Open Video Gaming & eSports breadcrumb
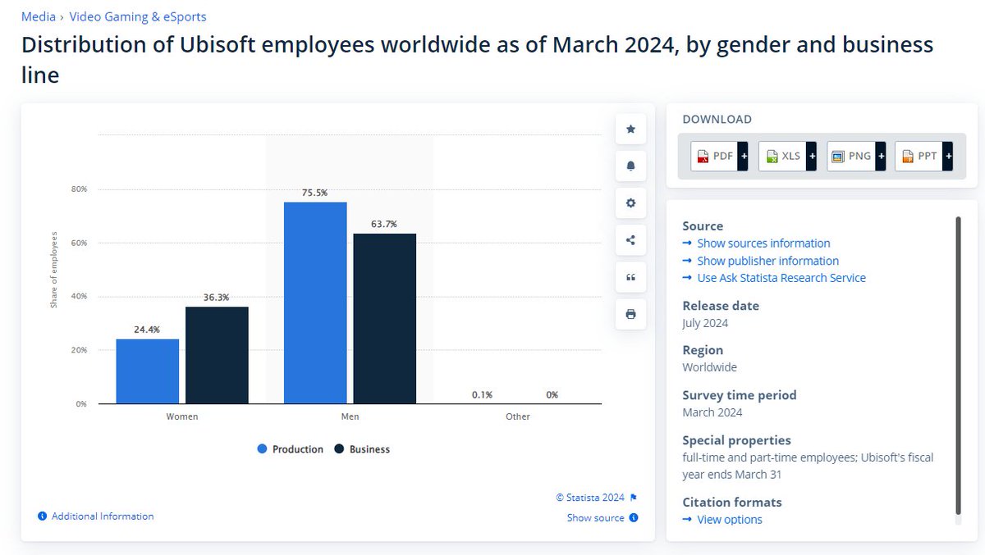Screen dimensions: 985x555 138,16
